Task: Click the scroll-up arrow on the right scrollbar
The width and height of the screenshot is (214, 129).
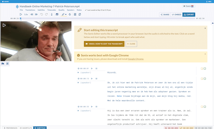Action: [213, 23]
